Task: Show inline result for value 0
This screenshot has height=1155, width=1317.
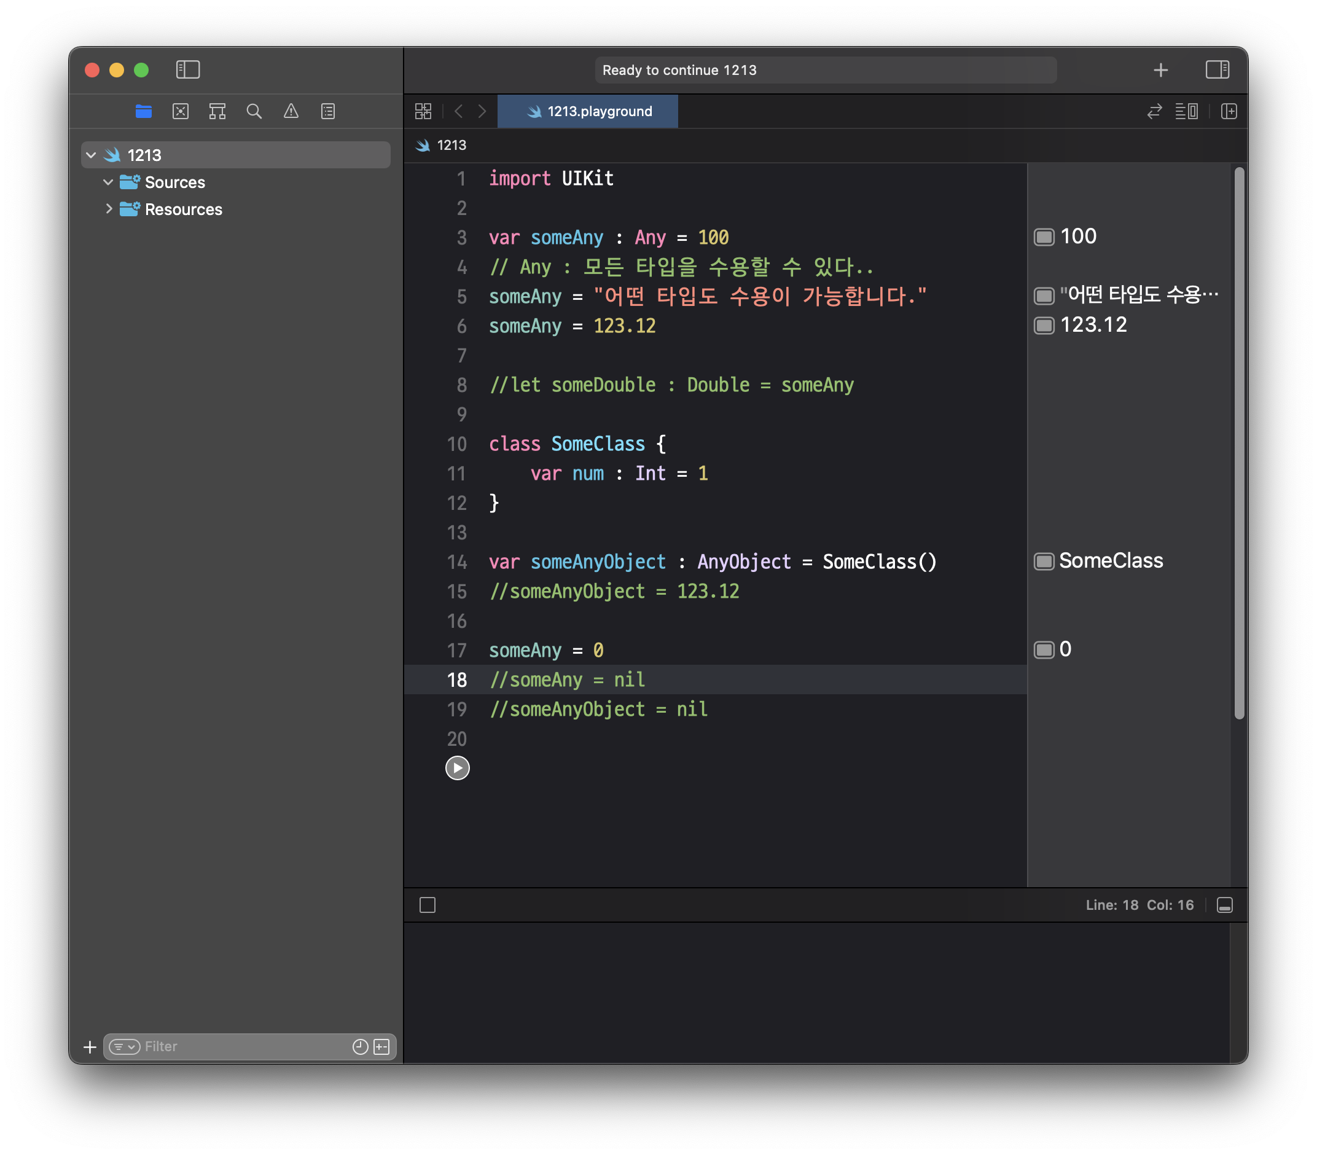Action: point(1044,649)
